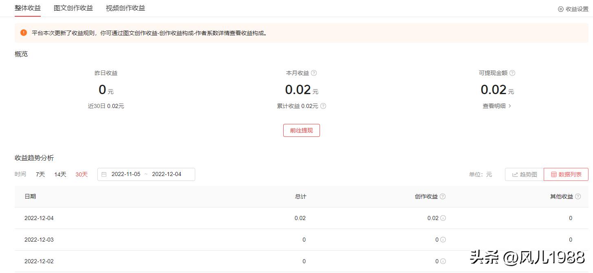Click the question mark beside 本月收益

coord(313,73)
